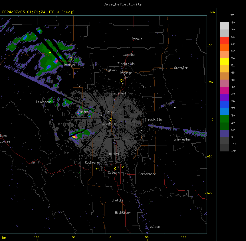The height and width of the screenshot is (241, 246).
Task: Select the Lacombe label
Action: click(128, 55)
